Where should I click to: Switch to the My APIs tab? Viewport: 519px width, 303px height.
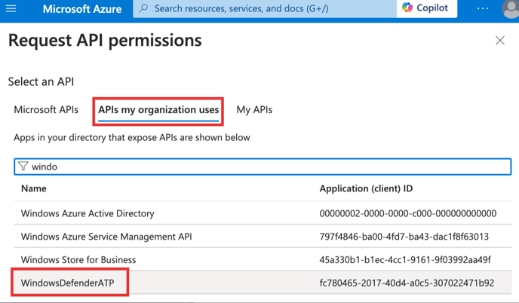click(x=254, y=110)
